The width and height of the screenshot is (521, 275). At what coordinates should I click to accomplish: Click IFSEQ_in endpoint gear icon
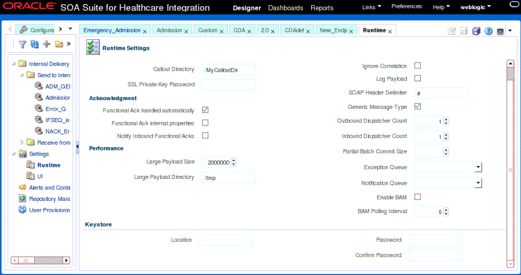pos(39,120)
